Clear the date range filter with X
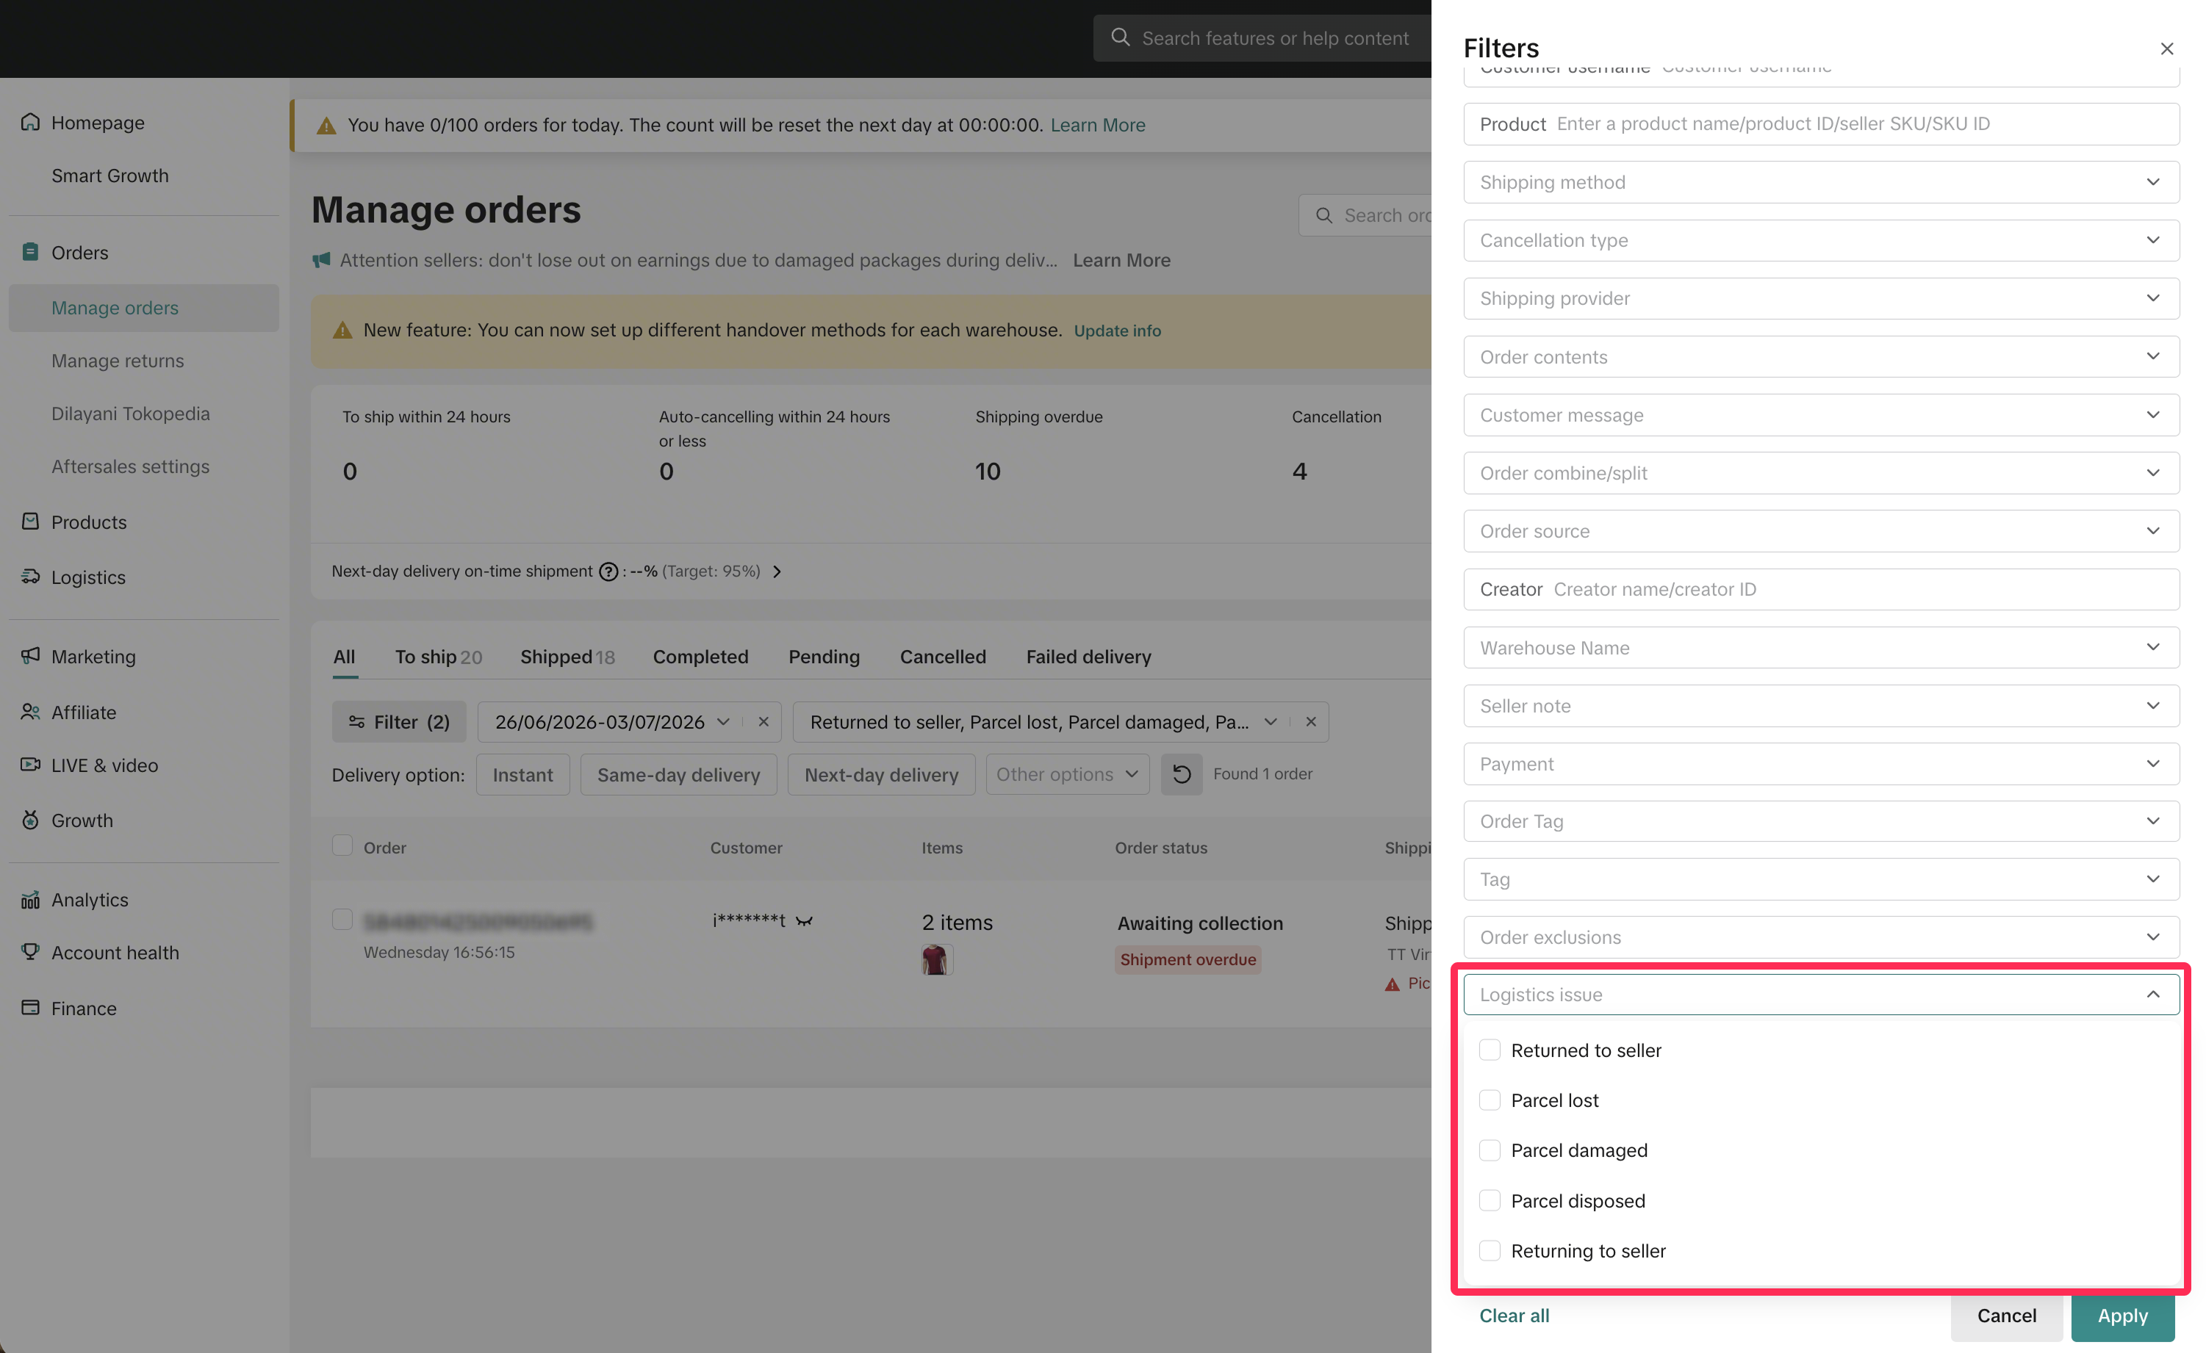This screenshot has height=1353, width=2206. point(764,721)
